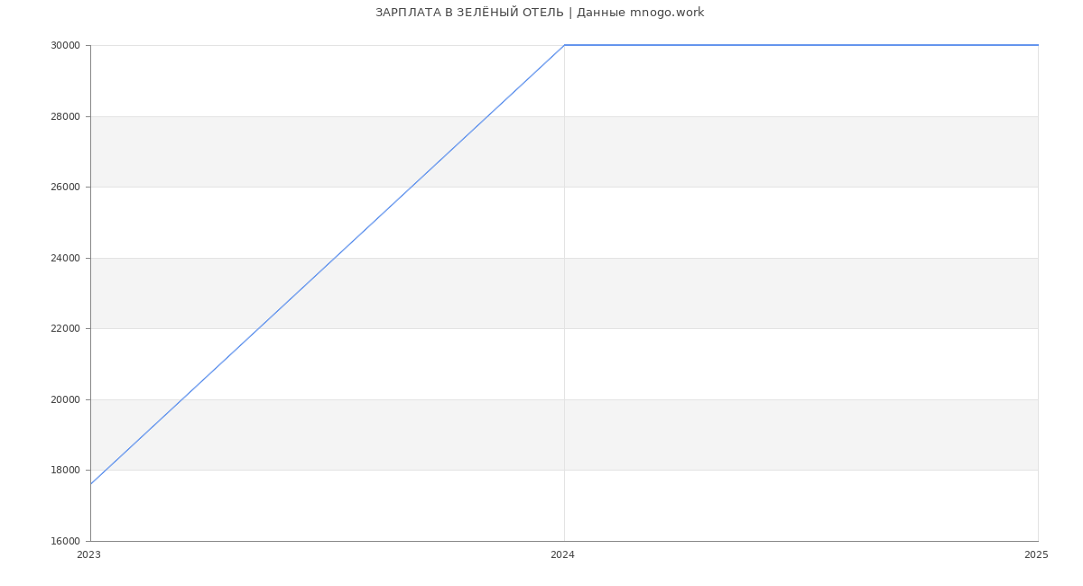Click the gray band between 26000 and 28000
Screen dimensions: 1083x586
(722, 151)
